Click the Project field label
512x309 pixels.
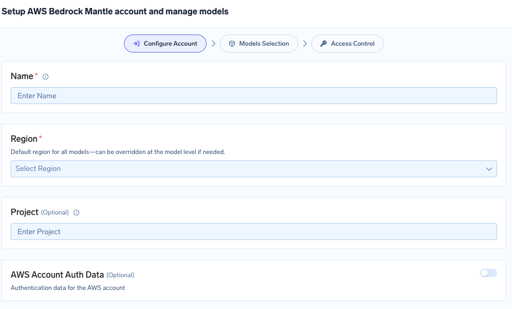point(24,212)
